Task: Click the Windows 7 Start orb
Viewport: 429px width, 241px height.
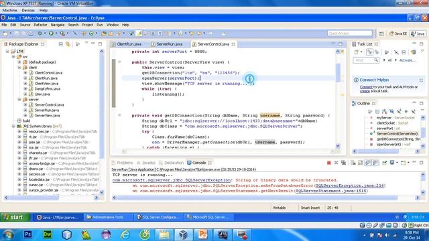Action: 8,235
